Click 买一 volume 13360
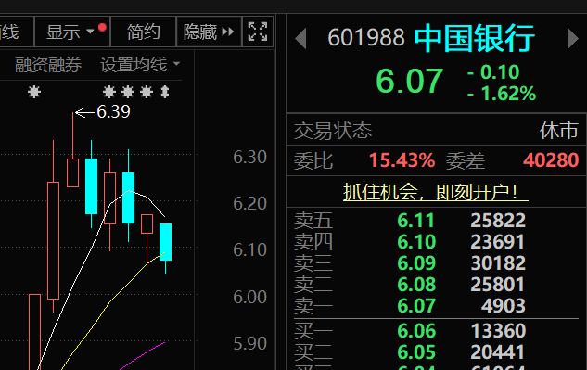 pos(498,331)
